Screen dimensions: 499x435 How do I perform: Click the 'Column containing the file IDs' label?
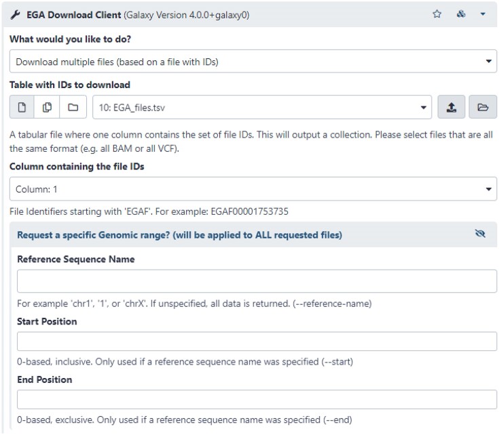[x=77, y=167]
